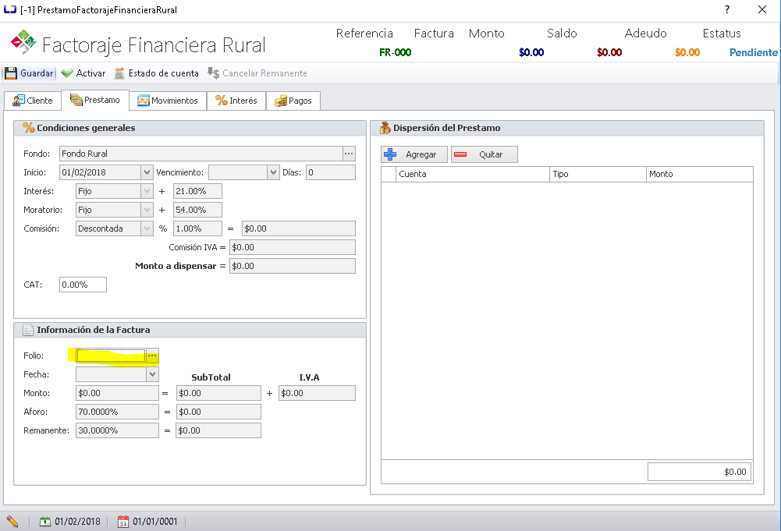Open the Fondo browse ellipsis button

click(x=349, y=154)
